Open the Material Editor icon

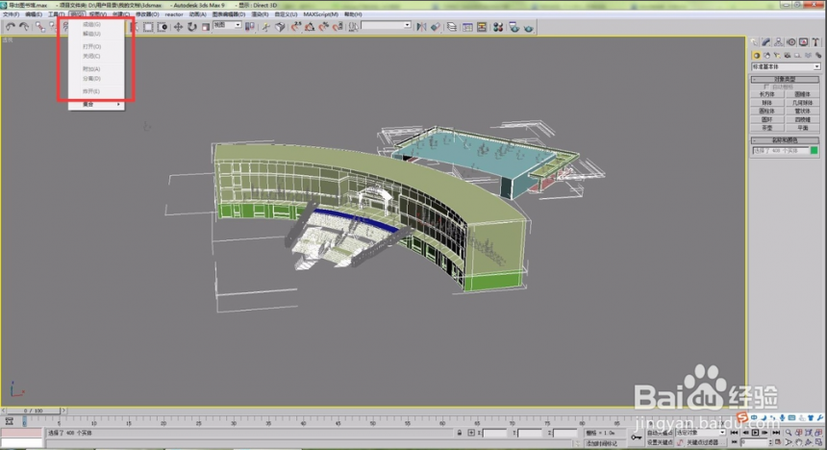pyautogui.click(x=498, y=27)
